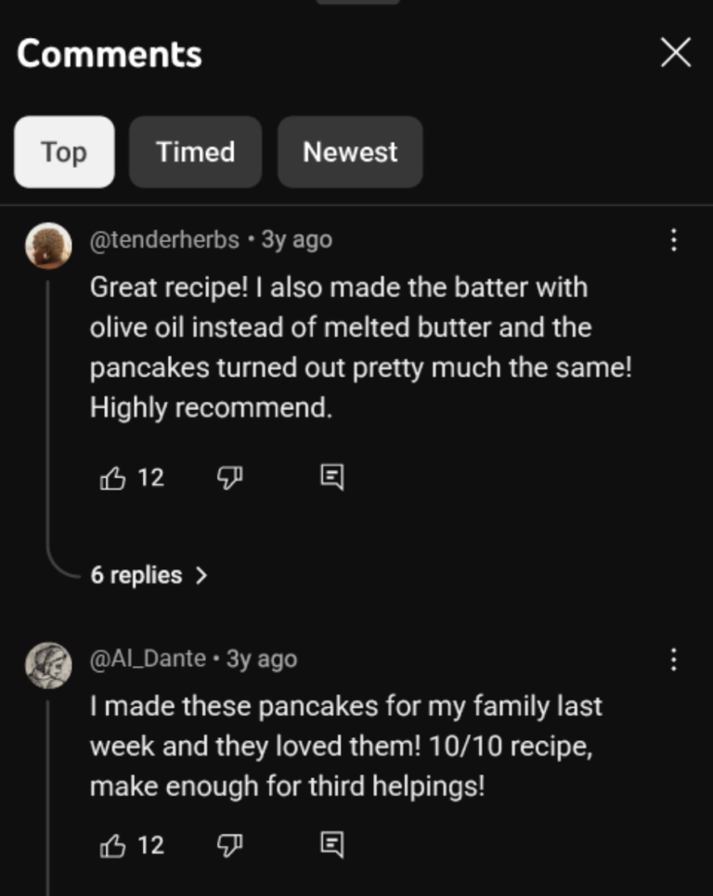Dislike @Al_Dante's comment
The image size is (713, 896).
point(229,844)
